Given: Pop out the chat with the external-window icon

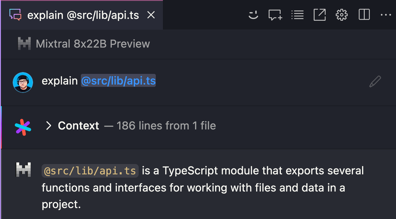Looking at the screenshot, I should 320,15.
